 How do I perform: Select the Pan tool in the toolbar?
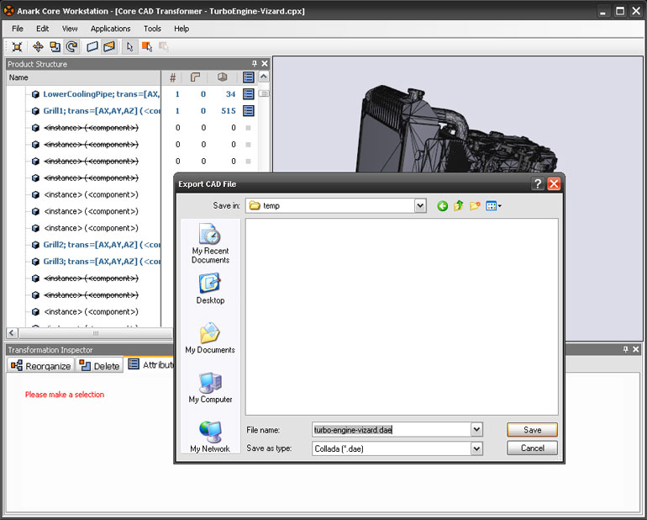tap(38, 47)
